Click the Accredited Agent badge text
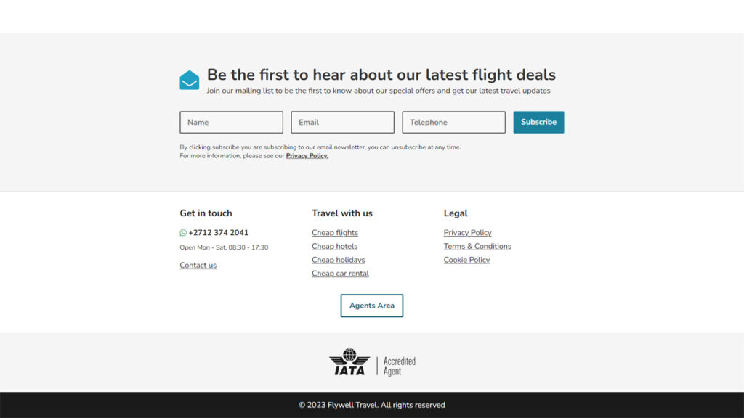 tap(399, 366)
